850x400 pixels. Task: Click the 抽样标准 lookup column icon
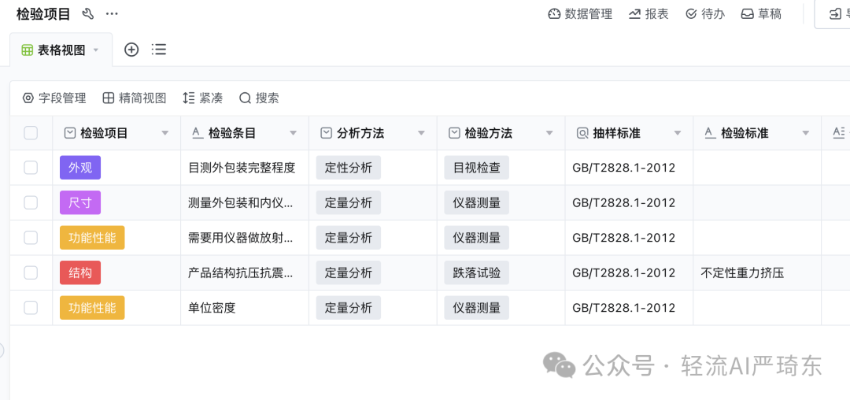tap(582, 133)
